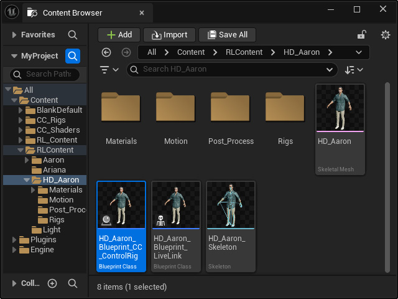
Task: Expand the Collections section
Action: [x=14, y=283]
